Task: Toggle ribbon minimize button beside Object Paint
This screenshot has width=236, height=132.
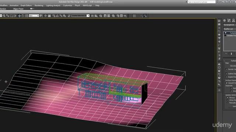Action: [x=31, y=9]
